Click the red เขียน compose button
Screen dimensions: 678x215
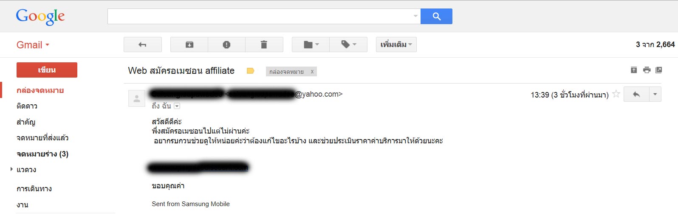(x=47, y=70)
